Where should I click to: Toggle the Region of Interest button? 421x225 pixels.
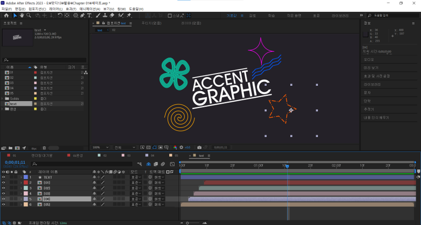160,148
